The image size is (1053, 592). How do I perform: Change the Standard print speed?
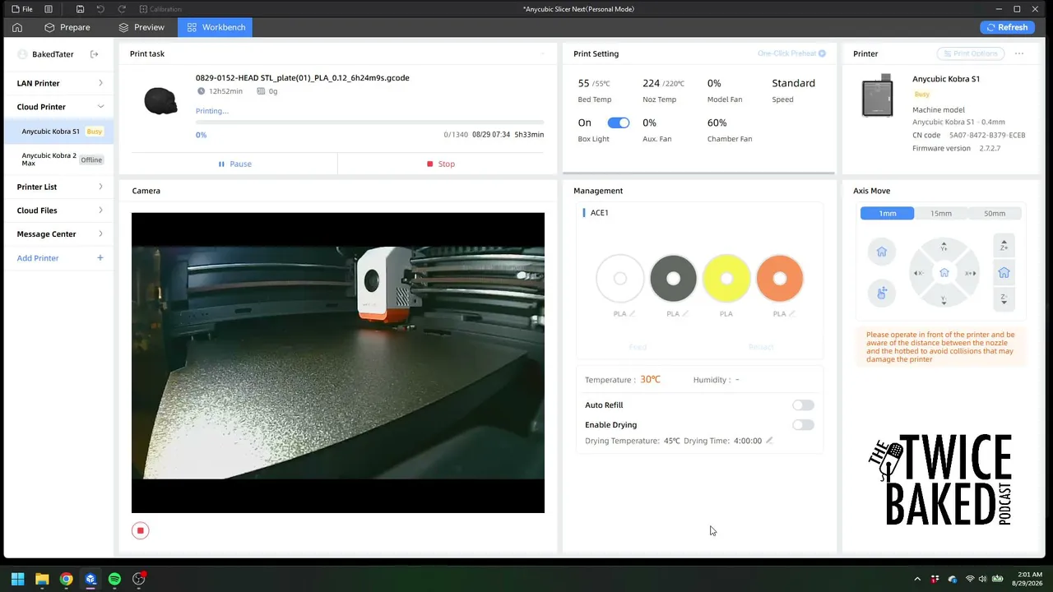(x=793, y=83)
